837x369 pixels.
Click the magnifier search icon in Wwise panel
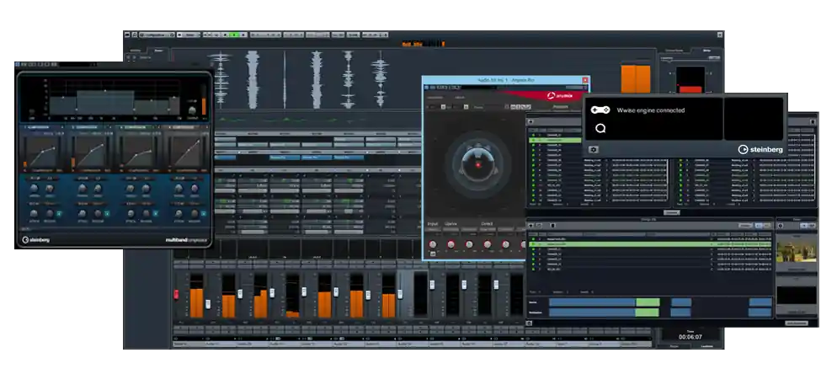pos(600,129)
